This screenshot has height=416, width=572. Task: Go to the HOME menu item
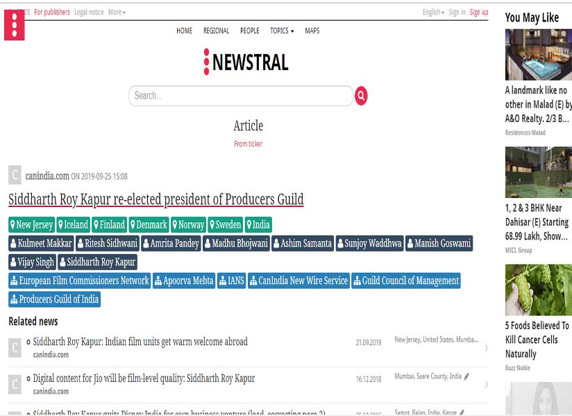(184, 31)
